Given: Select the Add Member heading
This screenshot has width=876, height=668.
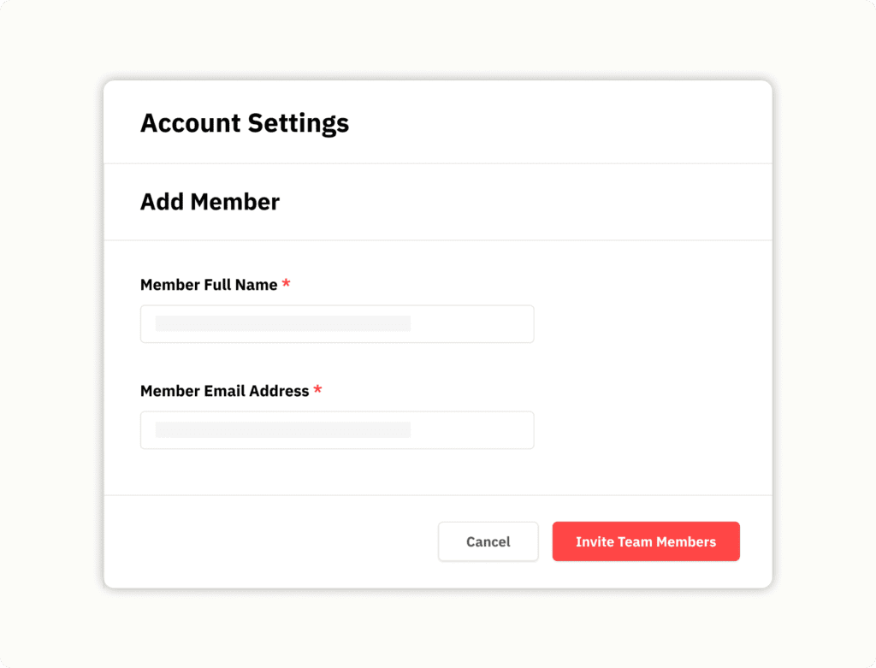Looking at the screenshot, I should [x=210, y=202].
